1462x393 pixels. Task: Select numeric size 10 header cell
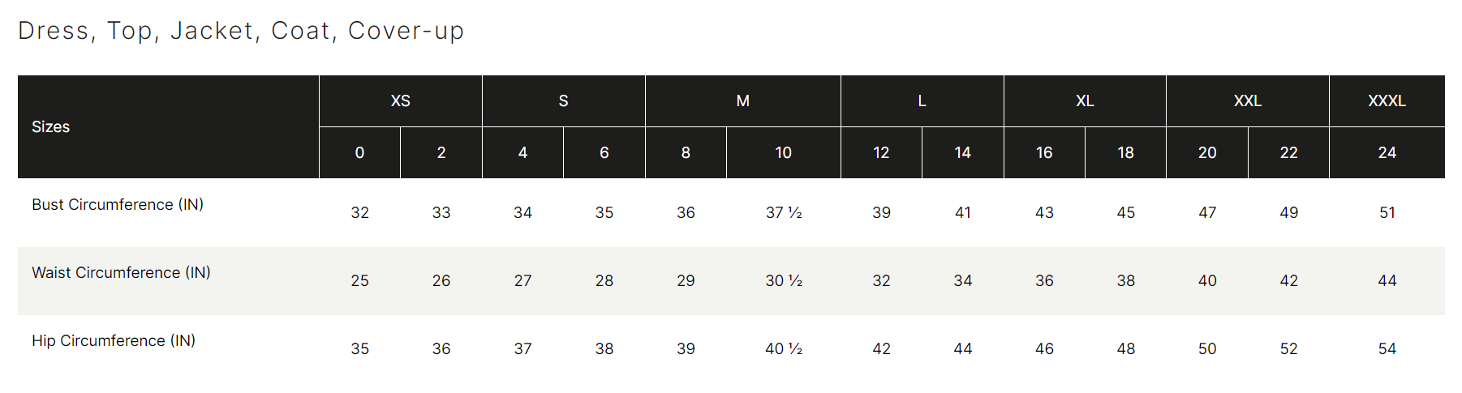pos(783,152)
